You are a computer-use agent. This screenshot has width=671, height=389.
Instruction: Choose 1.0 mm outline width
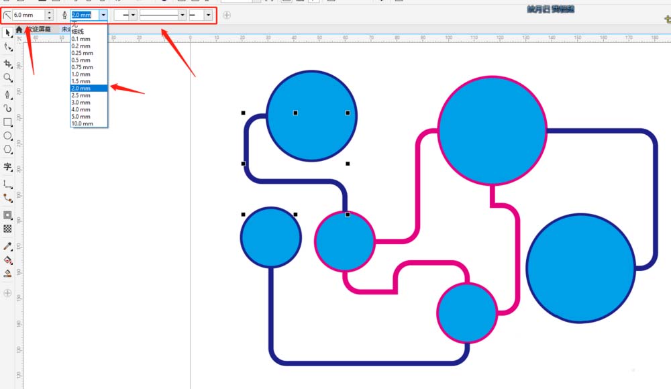click(x=89, y=74)
